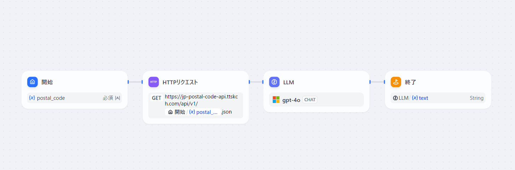Click the GET method label
This screenshot has width=515, height=170.
(156, 98)
